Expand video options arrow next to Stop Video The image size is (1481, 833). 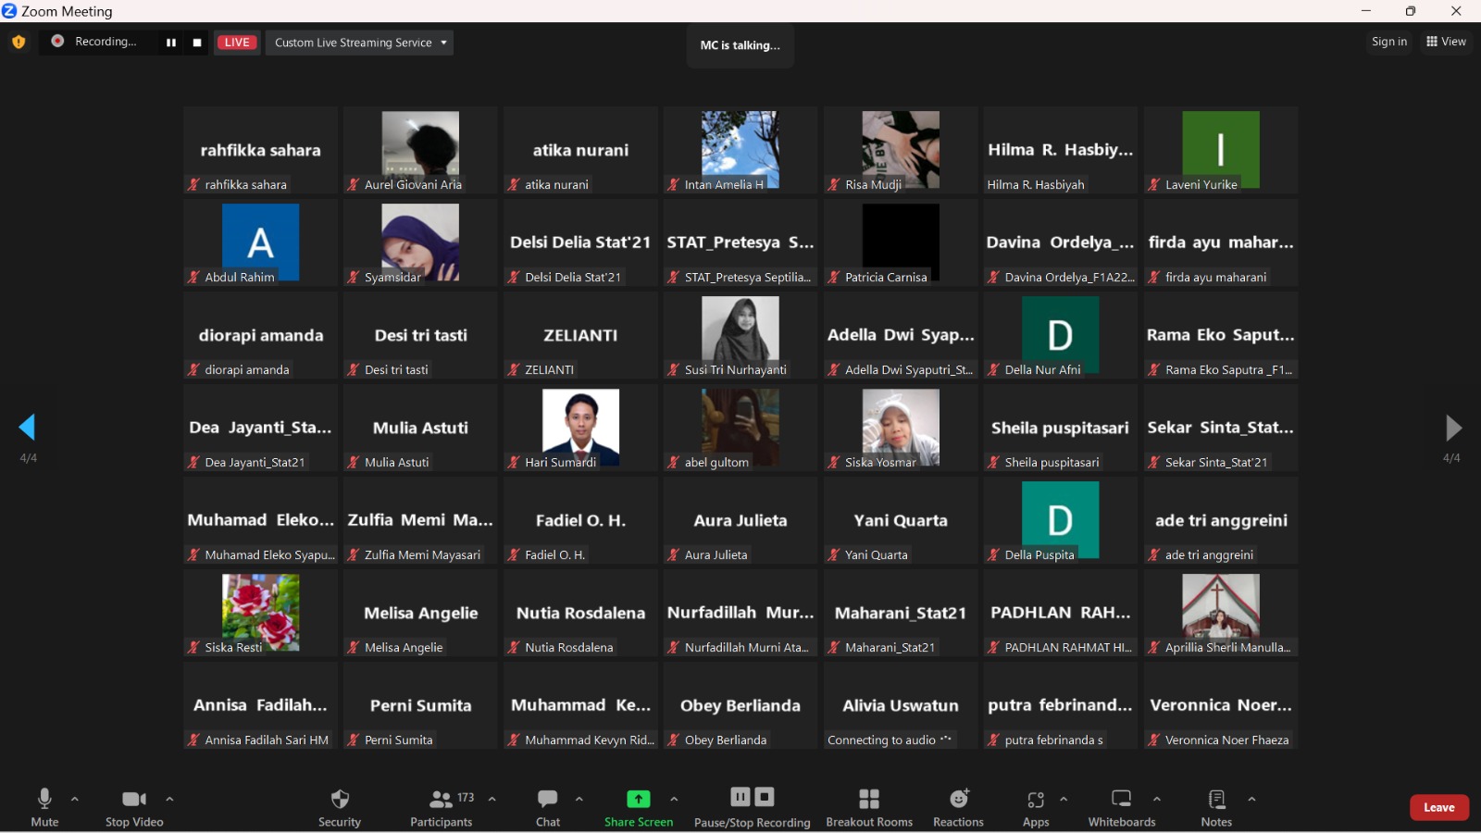click(169, 799)
